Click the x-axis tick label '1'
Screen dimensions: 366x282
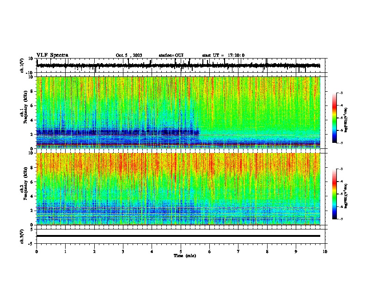click(x=65, y=252)
